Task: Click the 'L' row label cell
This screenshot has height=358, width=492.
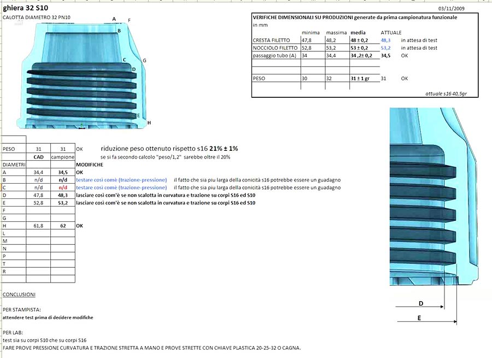Action: click(14, 233)
